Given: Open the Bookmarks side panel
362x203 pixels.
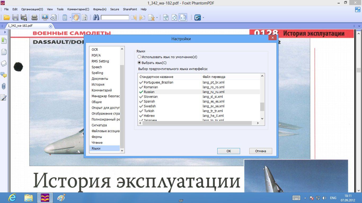Looking at the screenshot, I should [x=4, y=41].
